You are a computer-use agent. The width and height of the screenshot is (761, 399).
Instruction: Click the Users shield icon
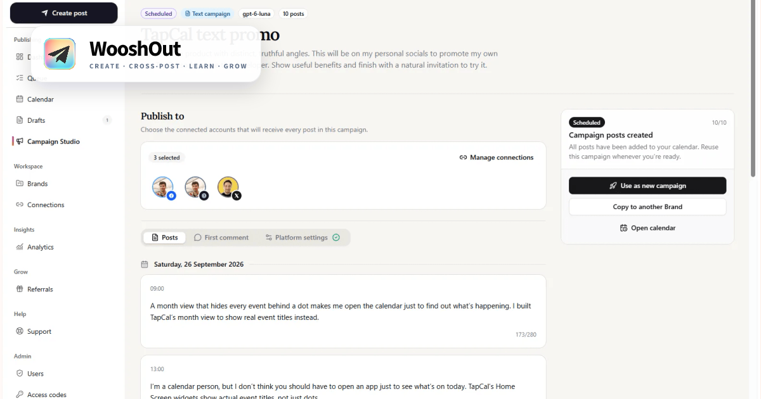pos(20,374)
